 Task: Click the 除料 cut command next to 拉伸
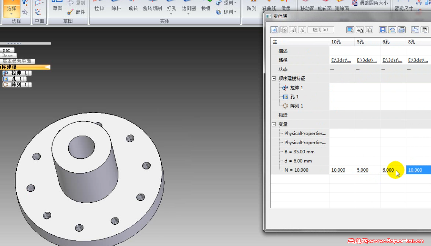pyautogui.click(x=116, y=6)
